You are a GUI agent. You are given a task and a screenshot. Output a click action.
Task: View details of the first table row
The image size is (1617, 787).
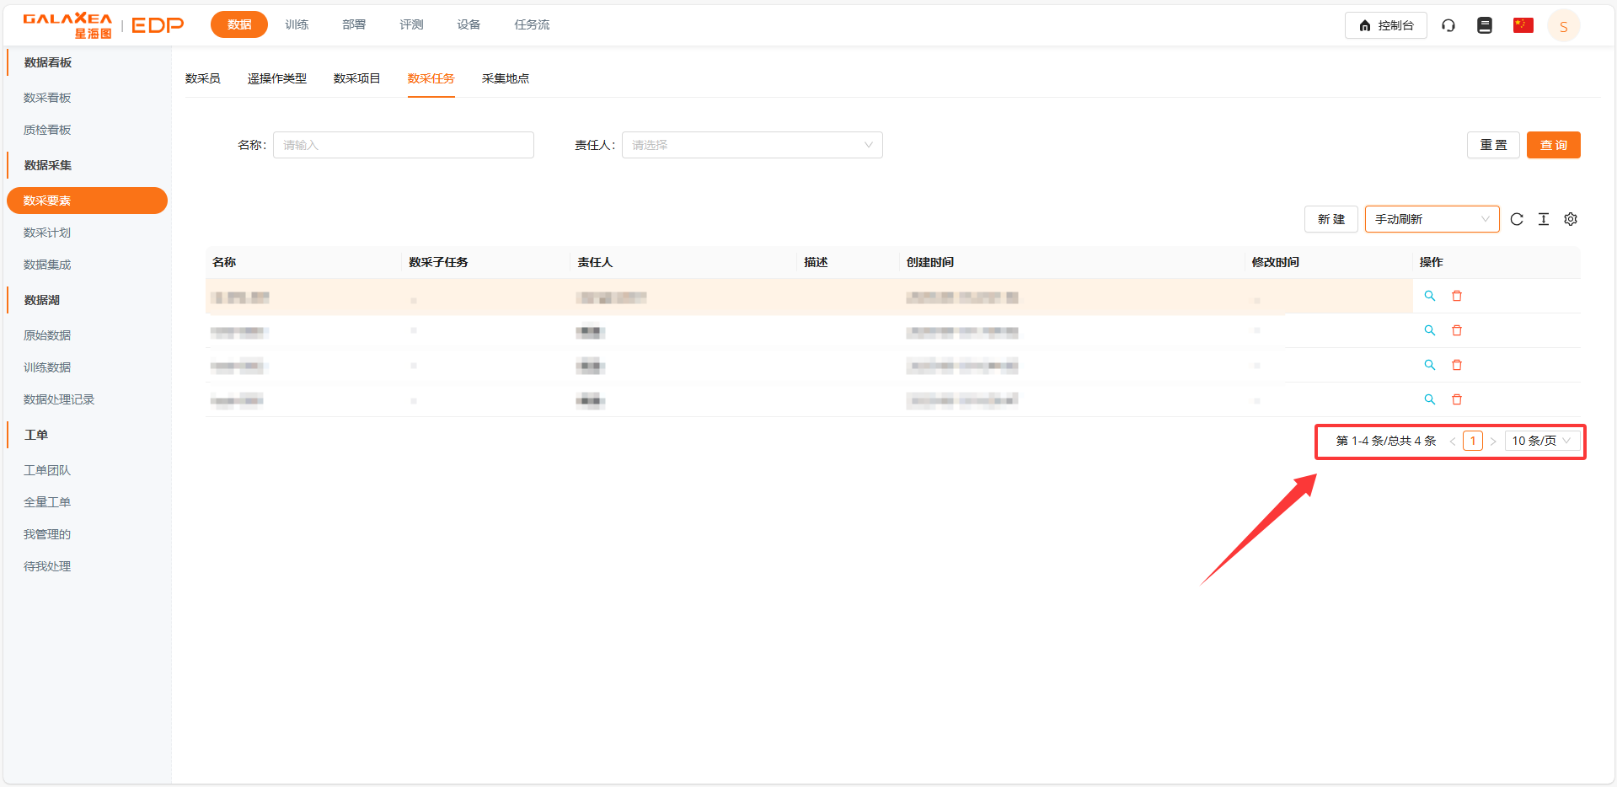[1429, 296]
